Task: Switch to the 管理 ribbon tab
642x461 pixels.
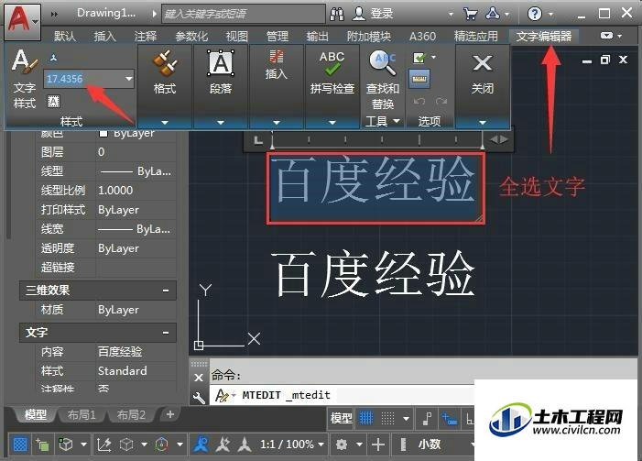Action: pos(277,37)
